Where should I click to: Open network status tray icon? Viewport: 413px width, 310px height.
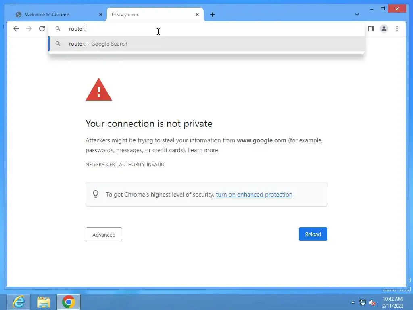point(363,302)
